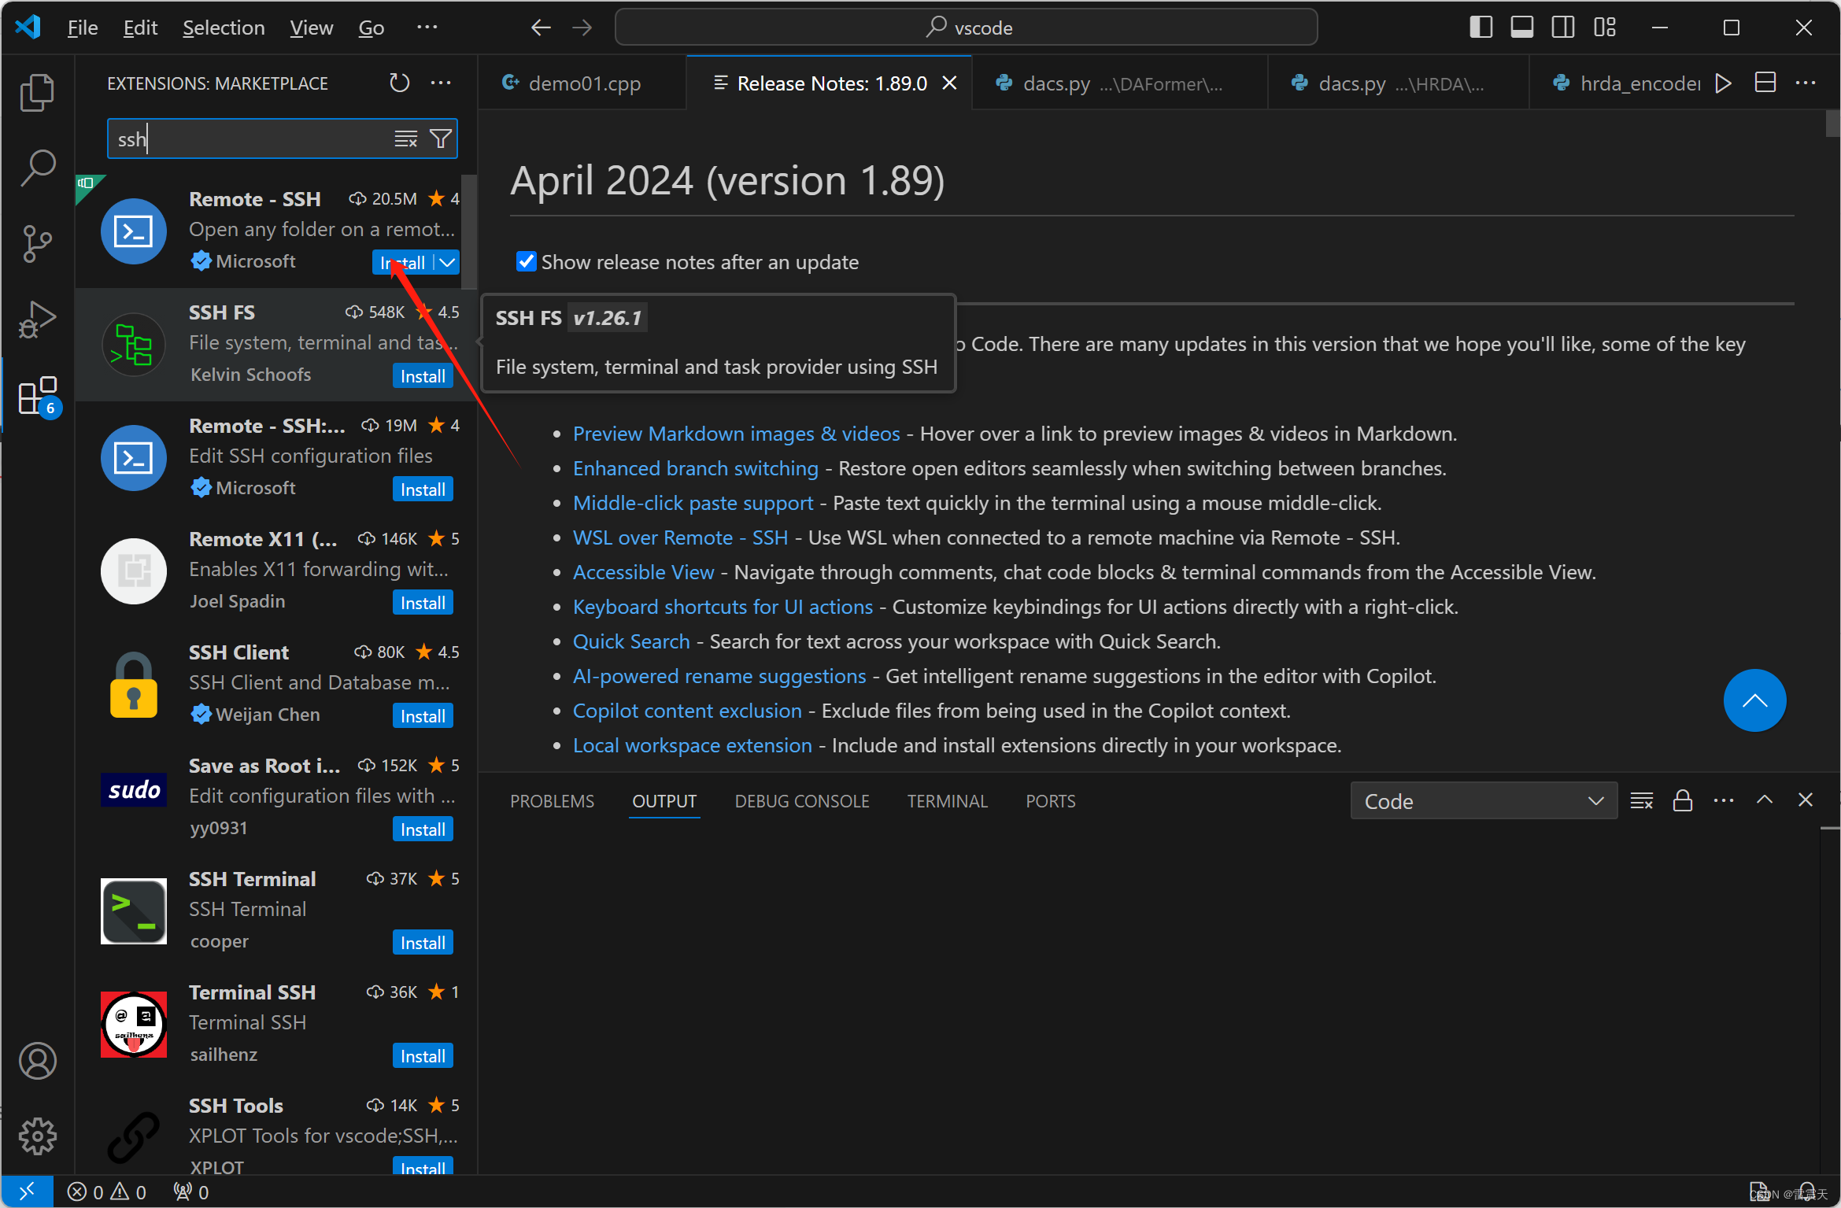This screenshot has width=1841, height=1208.
Task: Go forward in navigation history
Action: (582, 28)
